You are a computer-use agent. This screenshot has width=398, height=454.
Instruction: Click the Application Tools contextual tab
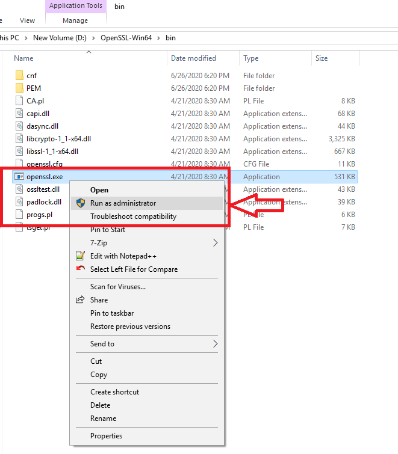(x=76, y=5)
